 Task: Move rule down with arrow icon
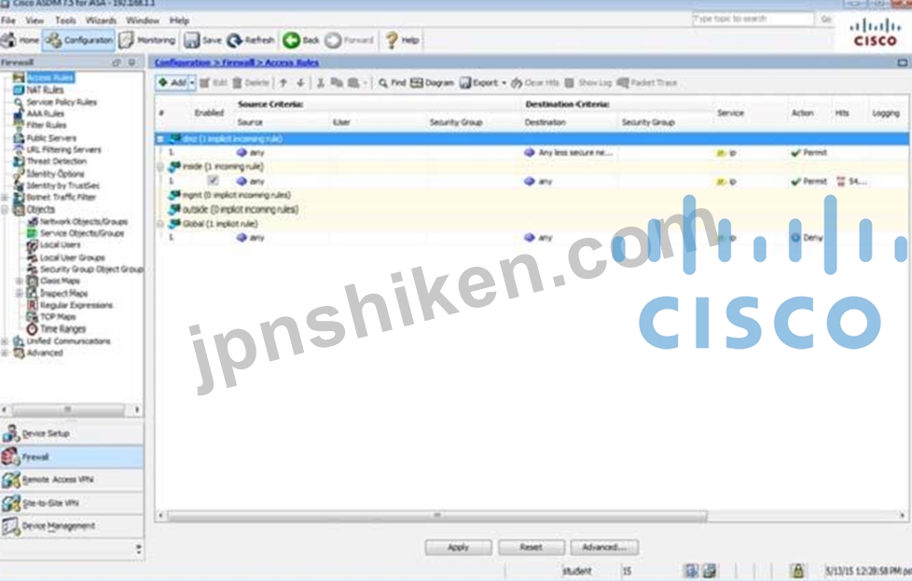click(300, 83)
